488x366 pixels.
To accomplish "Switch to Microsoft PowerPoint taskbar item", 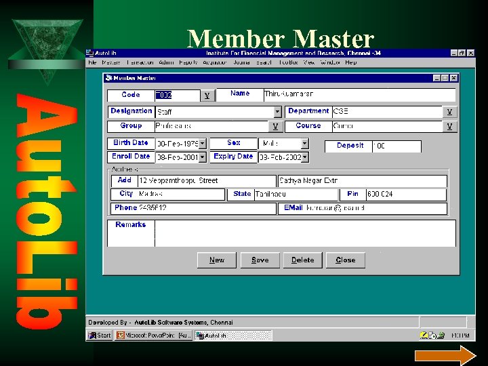I will (154, 335).
